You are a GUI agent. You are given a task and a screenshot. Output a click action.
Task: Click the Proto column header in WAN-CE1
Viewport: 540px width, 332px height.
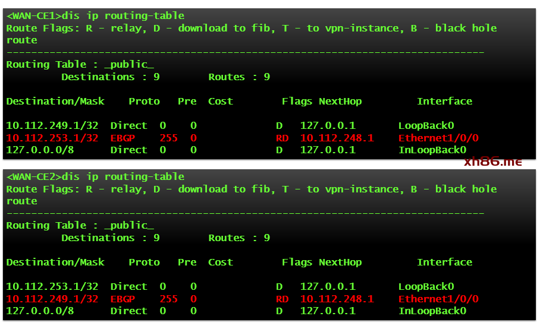pyautogui.click(x=144, y=102)
